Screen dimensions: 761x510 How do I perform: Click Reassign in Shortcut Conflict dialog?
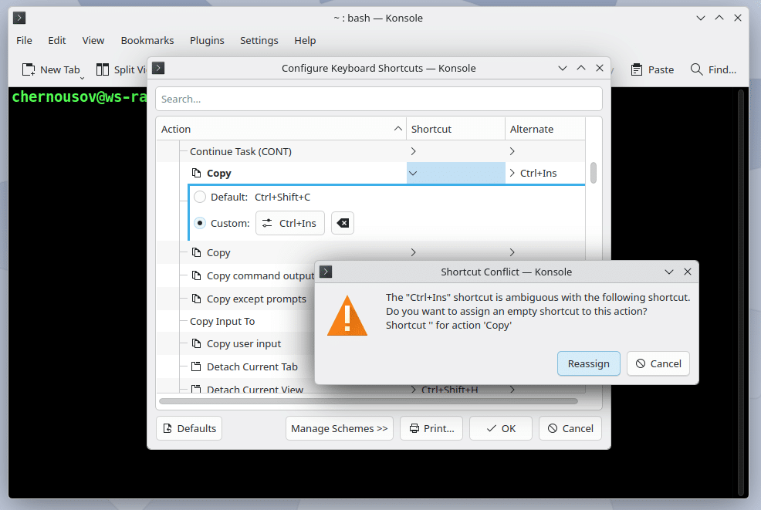pos(588,363)
